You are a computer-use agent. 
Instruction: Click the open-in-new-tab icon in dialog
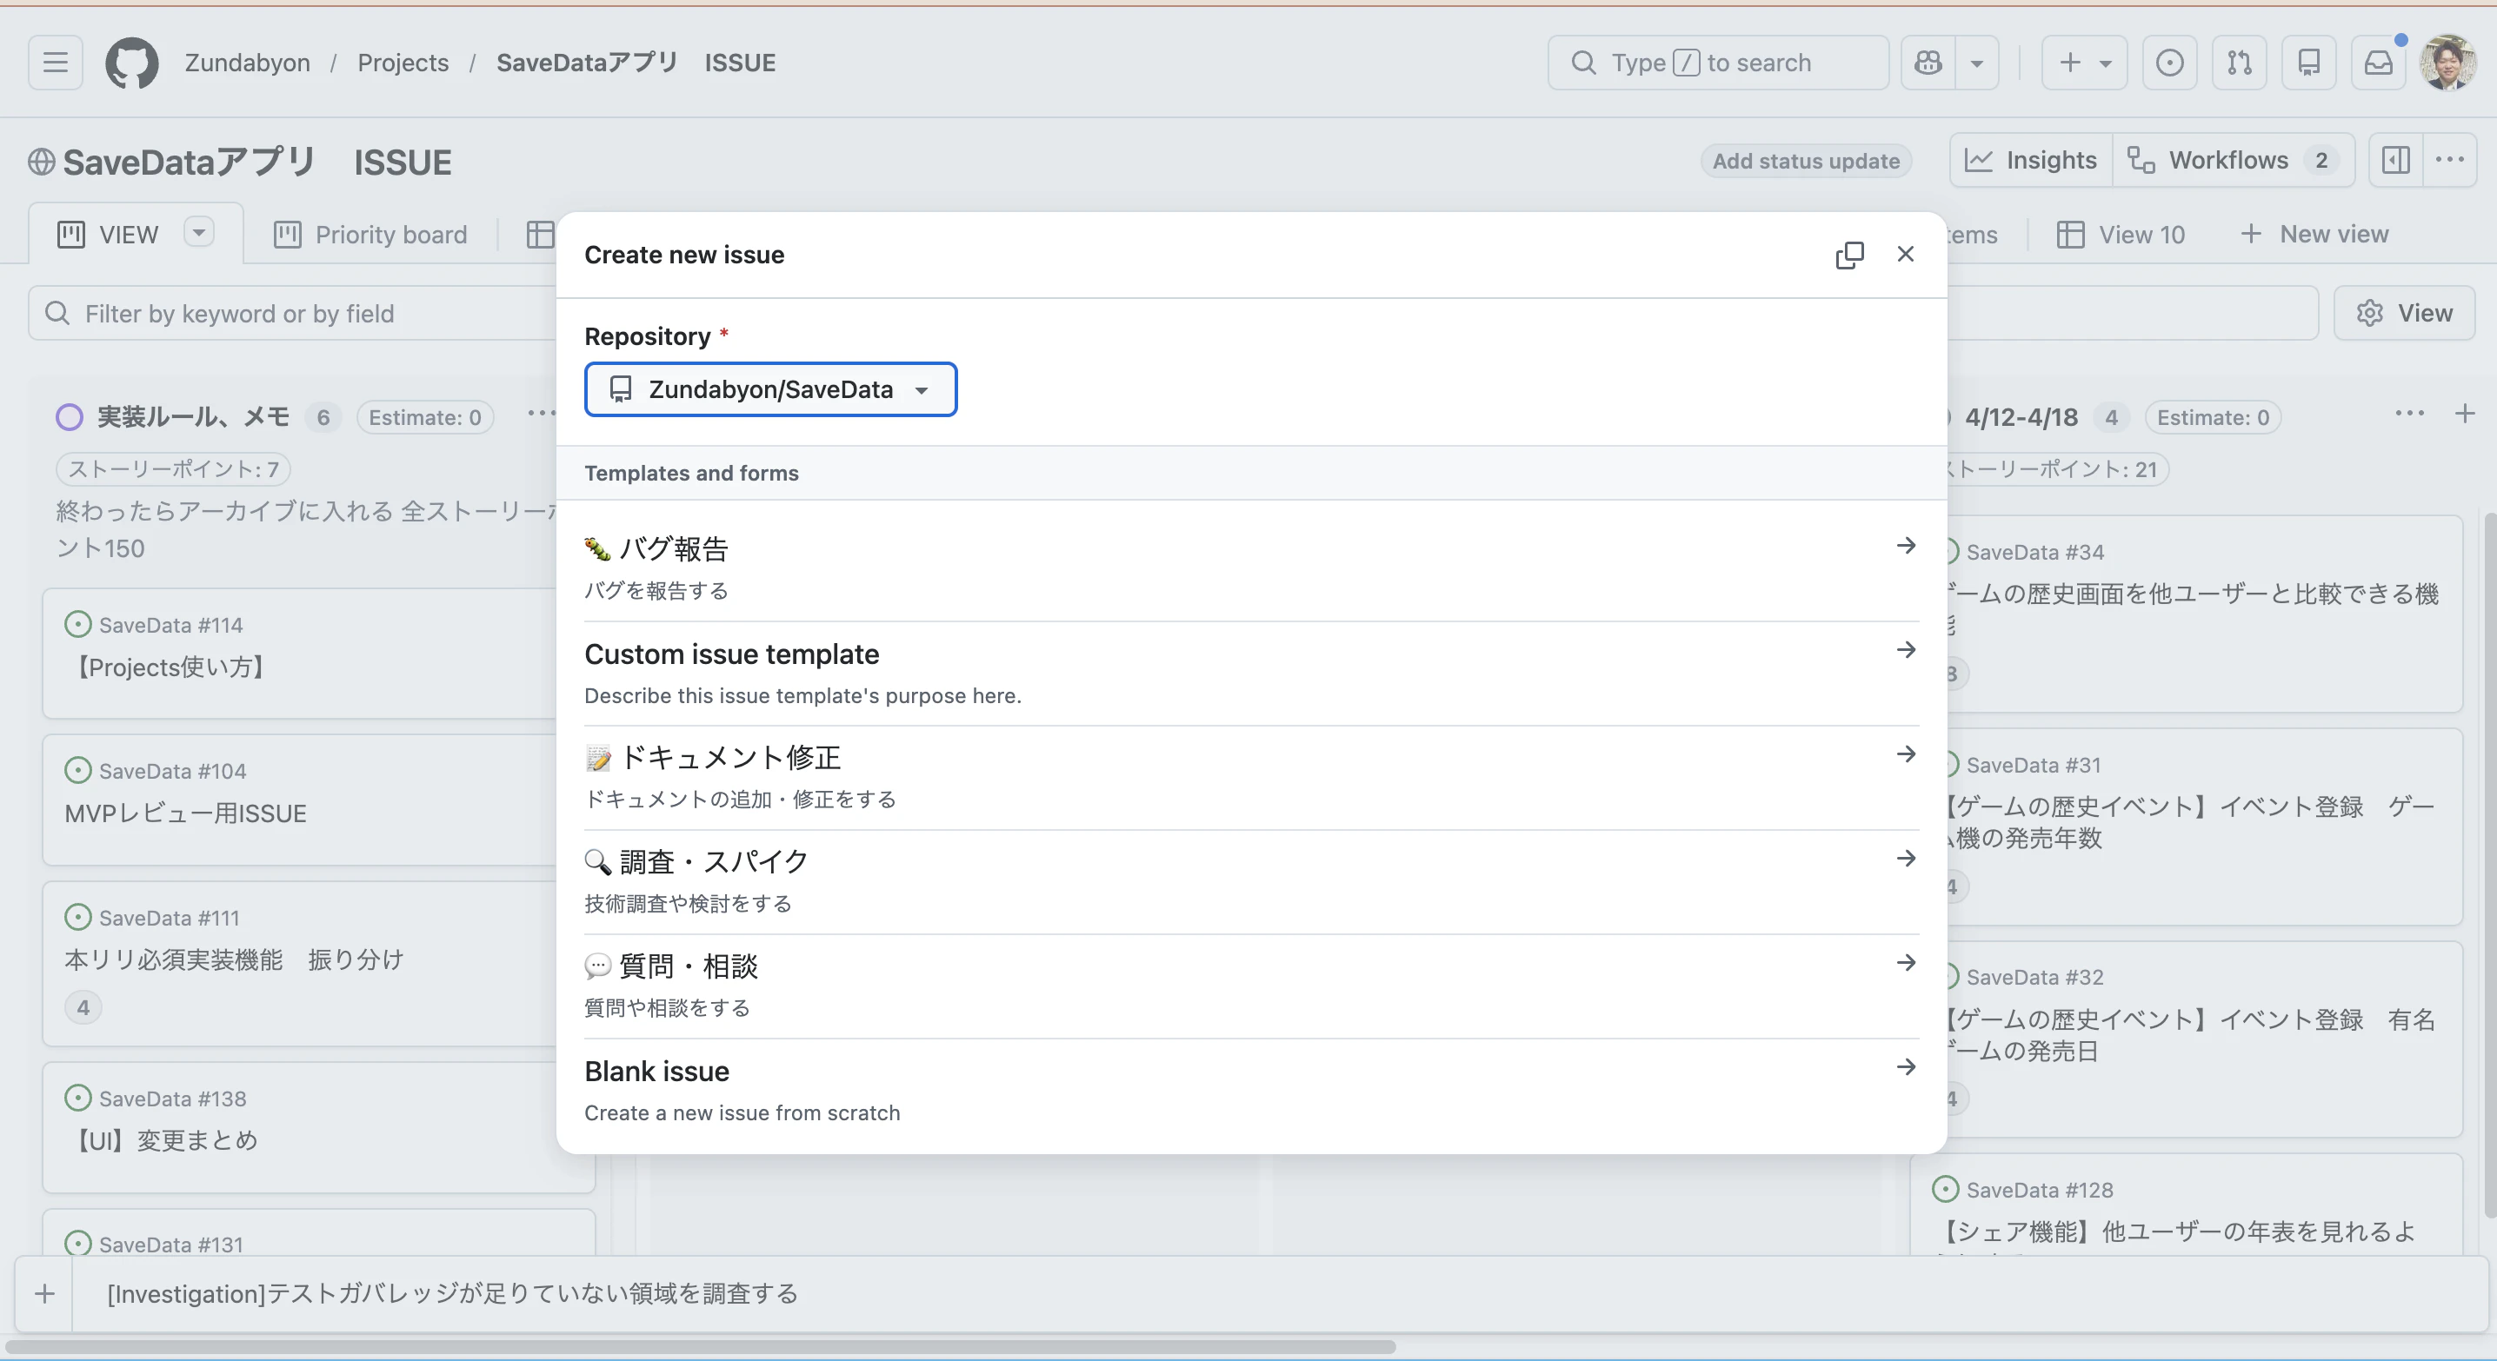click(1848, 255)
